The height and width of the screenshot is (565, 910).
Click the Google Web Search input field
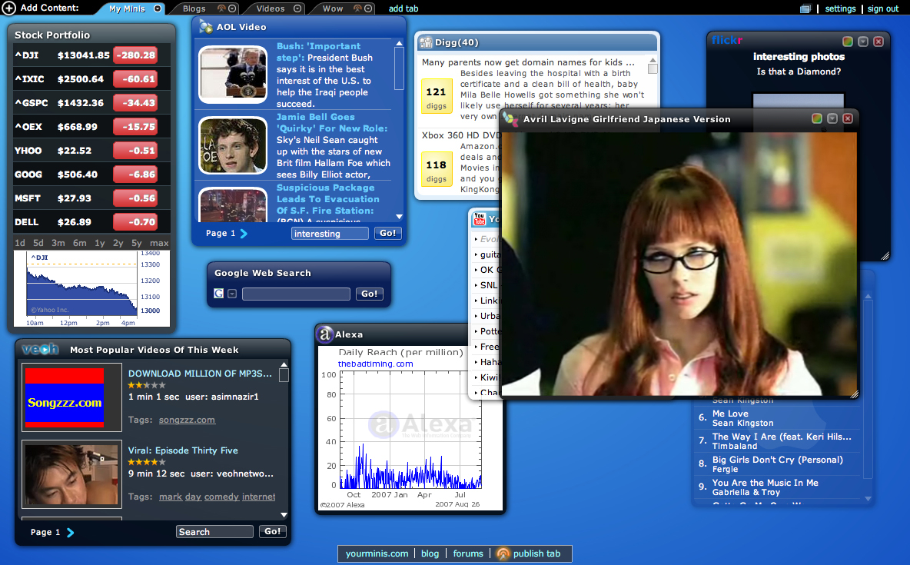[x=296, y=294]
